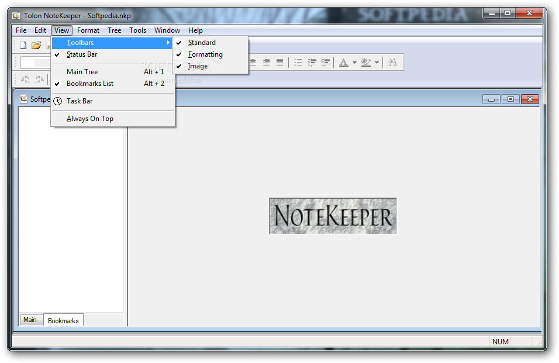Toggle the bulleted list formatting
This screenshot has height=363, width=559.
[298, 63]
